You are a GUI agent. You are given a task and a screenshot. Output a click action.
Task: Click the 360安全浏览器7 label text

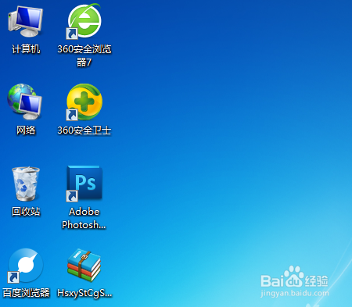click(84, 55)
